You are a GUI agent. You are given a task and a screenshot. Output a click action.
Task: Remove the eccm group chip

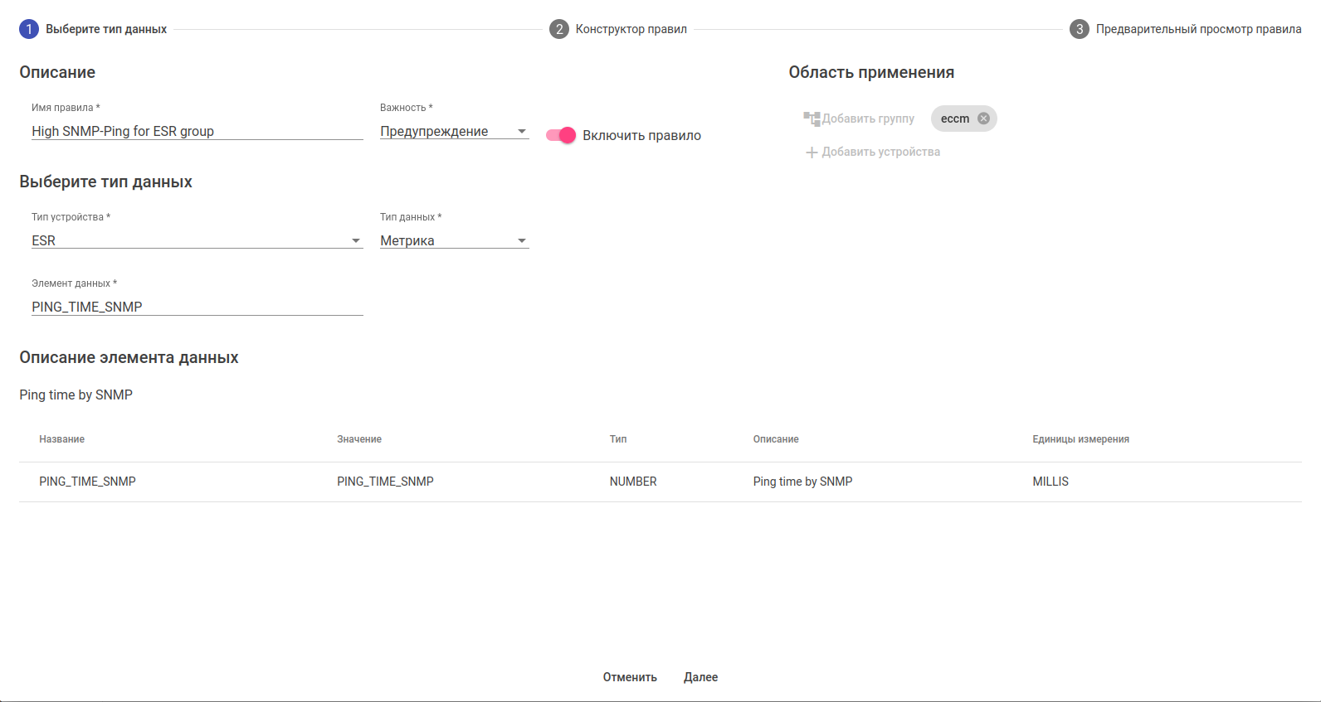point(983,119)
